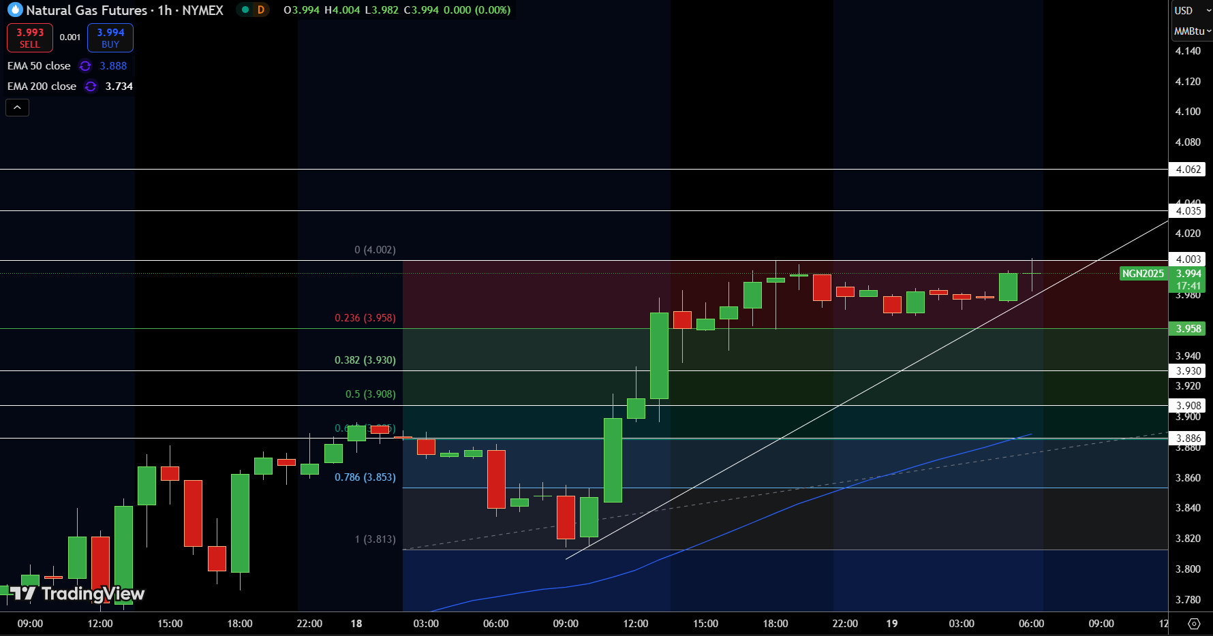Click the green 3.958 price tag
The height and width of the screenshot is (636, 1213).
1188,329
